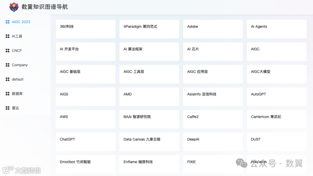Click the ChatGPT card

pos(85,142)
